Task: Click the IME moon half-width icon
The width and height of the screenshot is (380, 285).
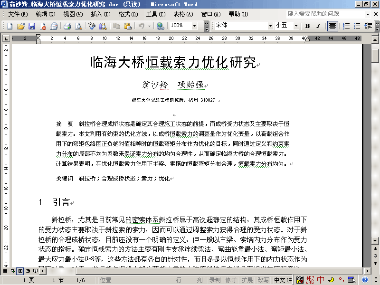Action: pos(331,280)
